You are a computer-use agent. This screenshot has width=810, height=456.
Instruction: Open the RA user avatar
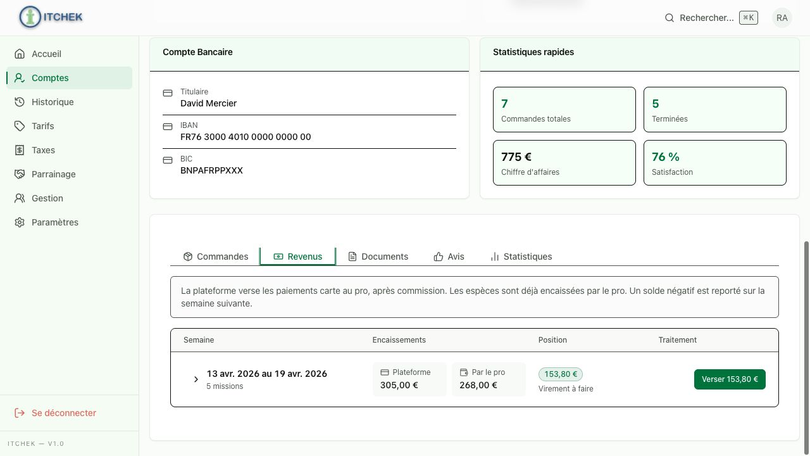pyautogui.click(x=782, y=18)
